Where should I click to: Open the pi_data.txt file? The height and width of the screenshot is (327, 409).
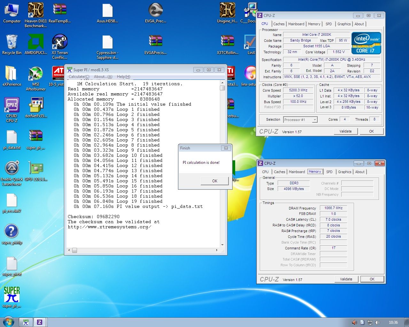click(x=12, y=139)
